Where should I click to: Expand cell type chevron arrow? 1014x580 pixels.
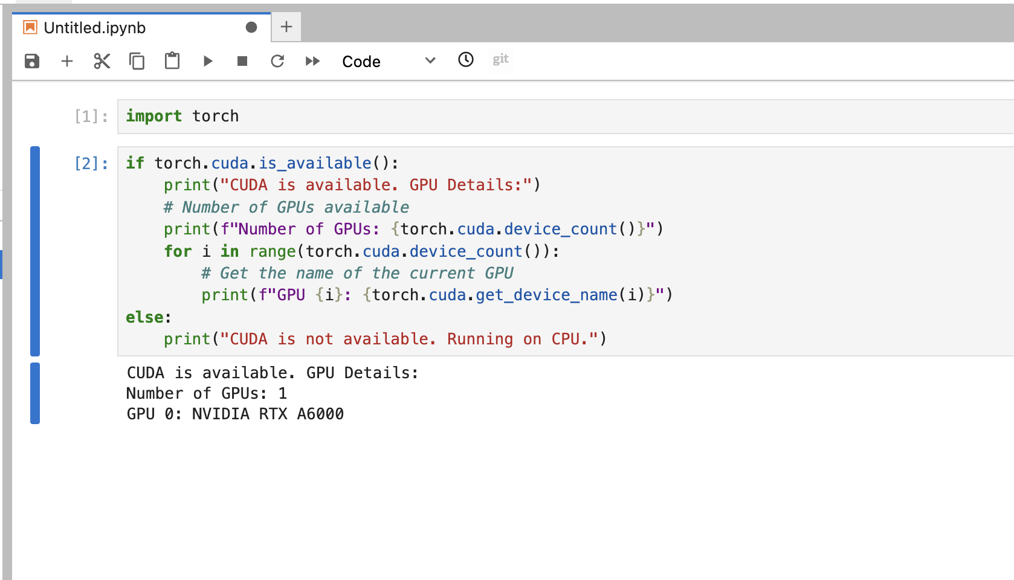(430, 60)
